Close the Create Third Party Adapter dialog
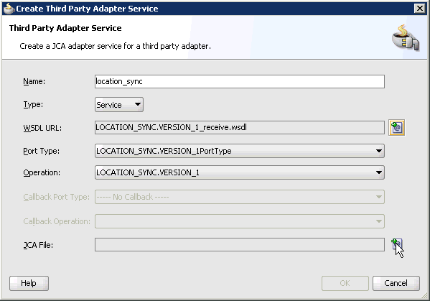 point(419,9)
